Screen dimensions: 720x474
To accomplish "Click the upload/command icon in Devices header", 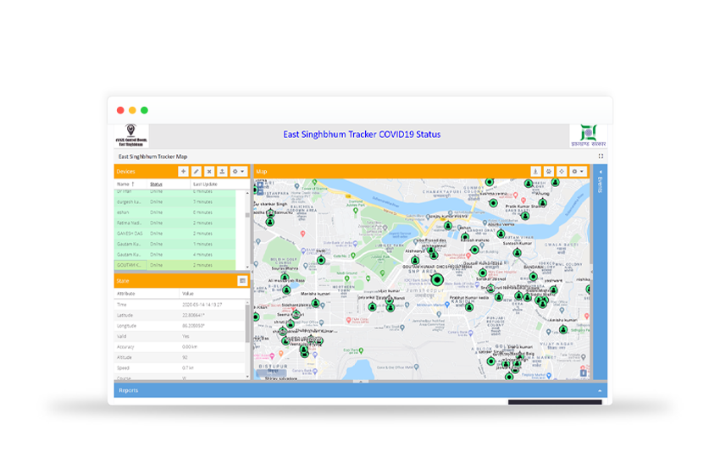I will tap(222, 171).
